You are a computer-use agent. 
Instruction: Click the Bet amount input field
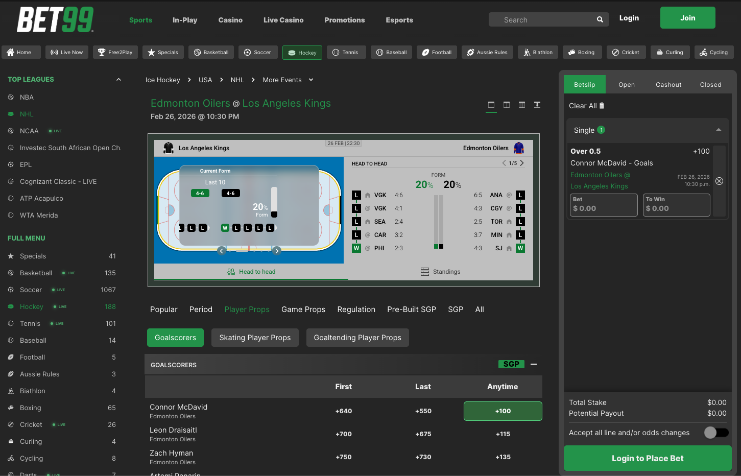click(604, 205)
